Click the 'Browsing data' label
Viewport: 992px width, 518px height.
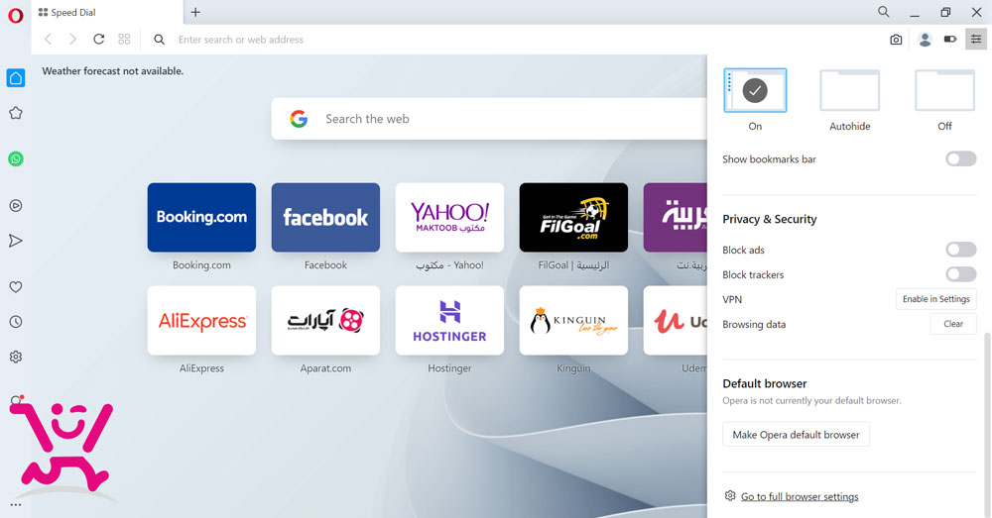pos(754,324)
